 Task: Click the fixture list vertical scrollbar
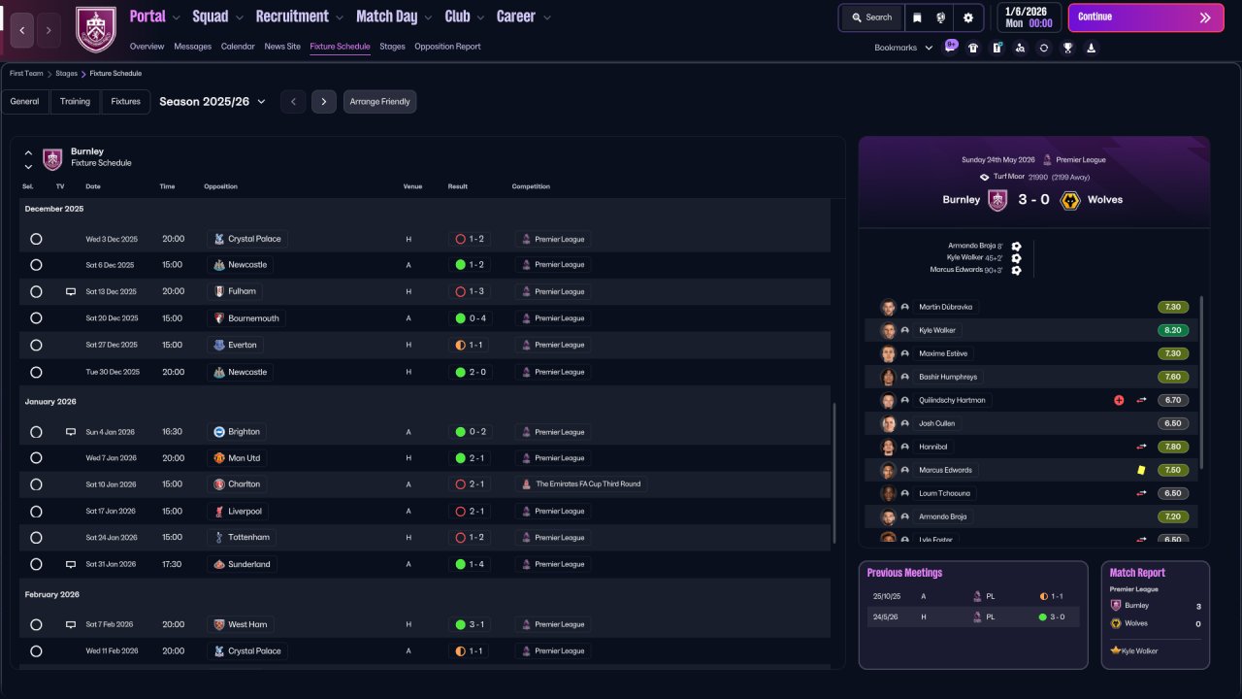[834, 474]
